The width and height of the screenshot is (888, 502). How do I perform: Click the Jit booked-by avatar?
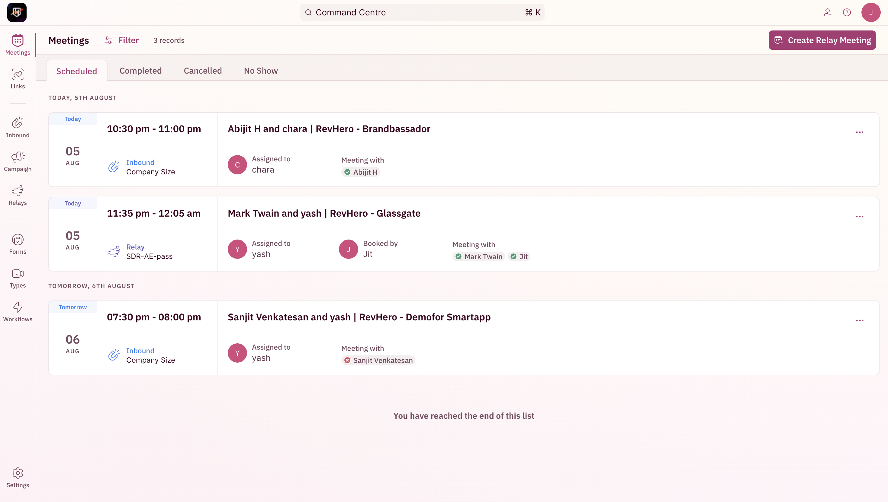pos(349,249)
